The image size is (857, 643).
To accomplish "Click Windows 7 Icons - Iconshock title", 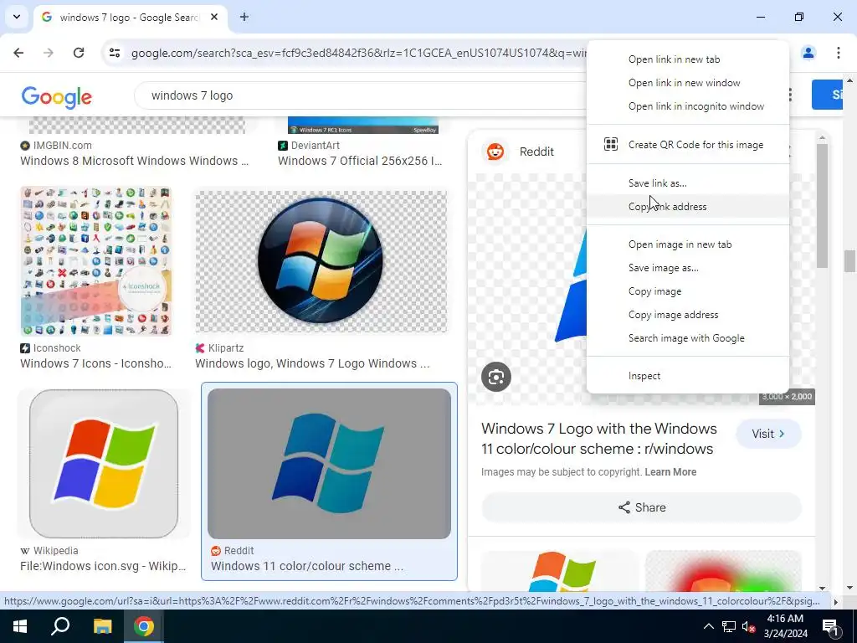I will coord(95,363).
